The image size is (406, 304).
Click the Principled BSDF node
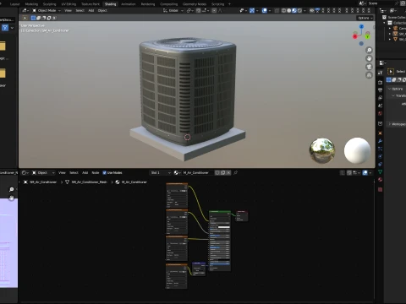click(x=220, y=241)
